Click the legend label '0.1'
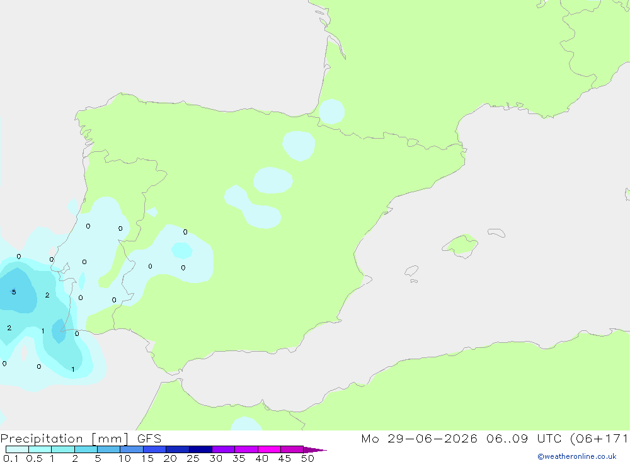Image resolution: width=630 pixels, height=462 pixels. click(11, 458)
